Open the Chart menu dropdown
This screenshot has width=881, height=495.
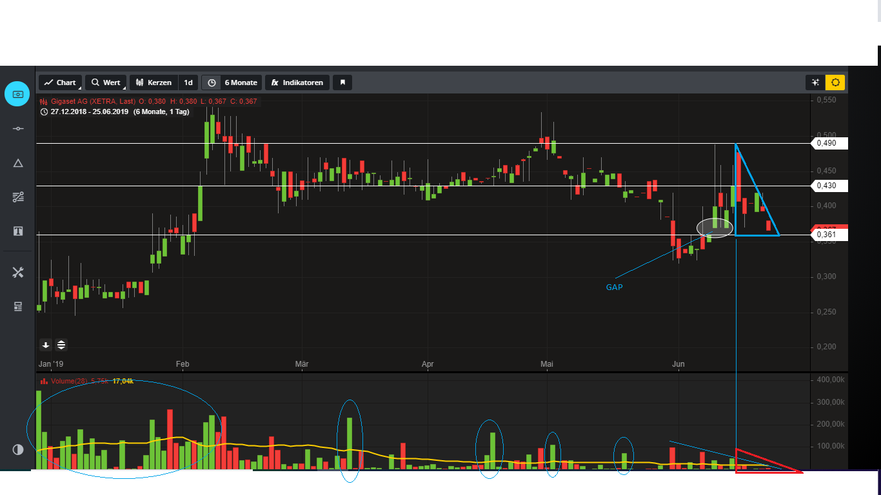tap(61, 82)
